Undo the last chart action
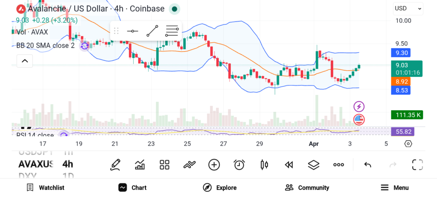437x197 pixels. click(x=367, y=165)
